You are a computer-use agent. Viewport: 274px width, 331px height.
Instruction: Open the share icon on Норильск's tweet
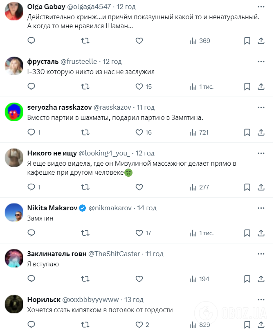[261, 324]
